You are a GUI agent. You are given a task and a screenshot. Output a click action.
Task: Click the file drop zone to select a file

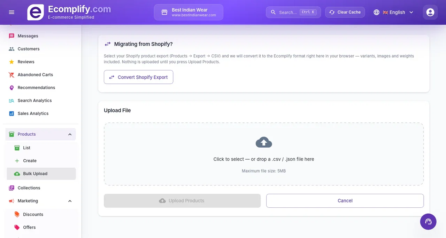pyautogui.click(x=264, y=154)
